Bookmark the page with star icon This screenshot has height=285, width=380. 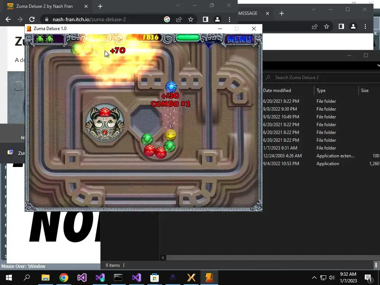(191, 19)
